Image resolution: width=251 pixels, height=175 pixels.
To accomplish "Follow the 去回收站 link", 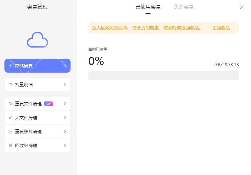I will click(x=221, y=28).
